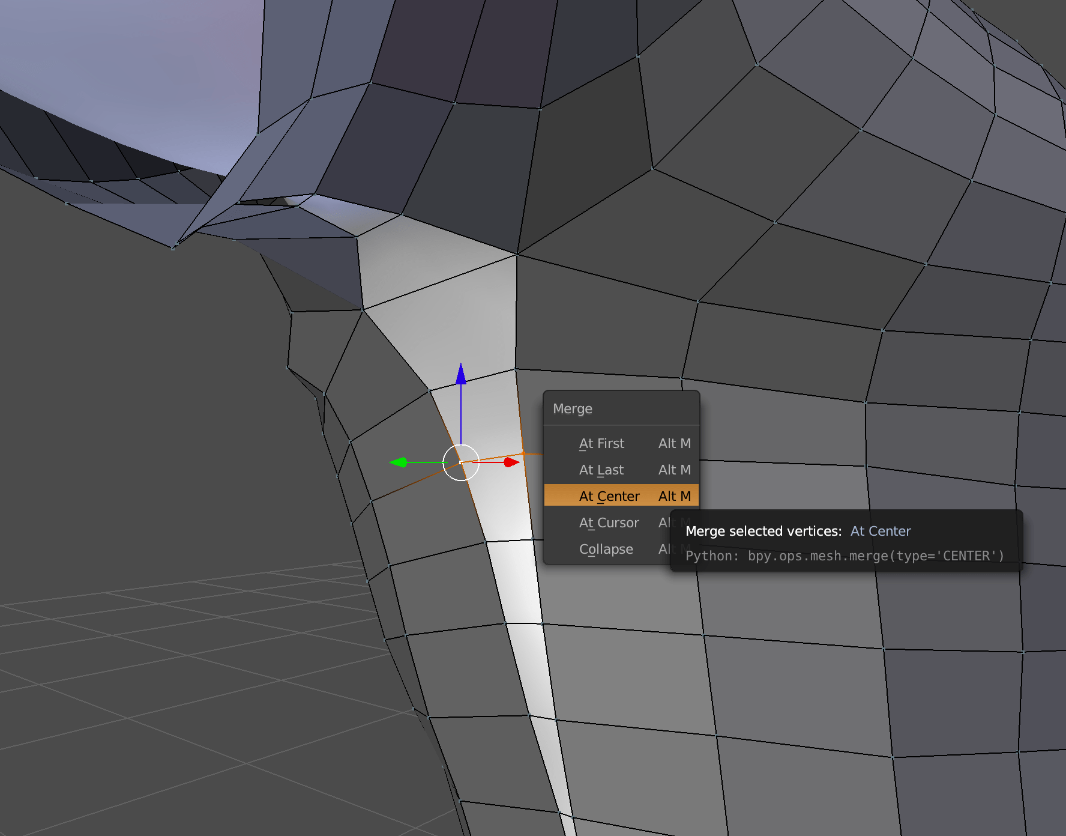Click the blue Z-axis gizmo arrow

coord(461,374)
